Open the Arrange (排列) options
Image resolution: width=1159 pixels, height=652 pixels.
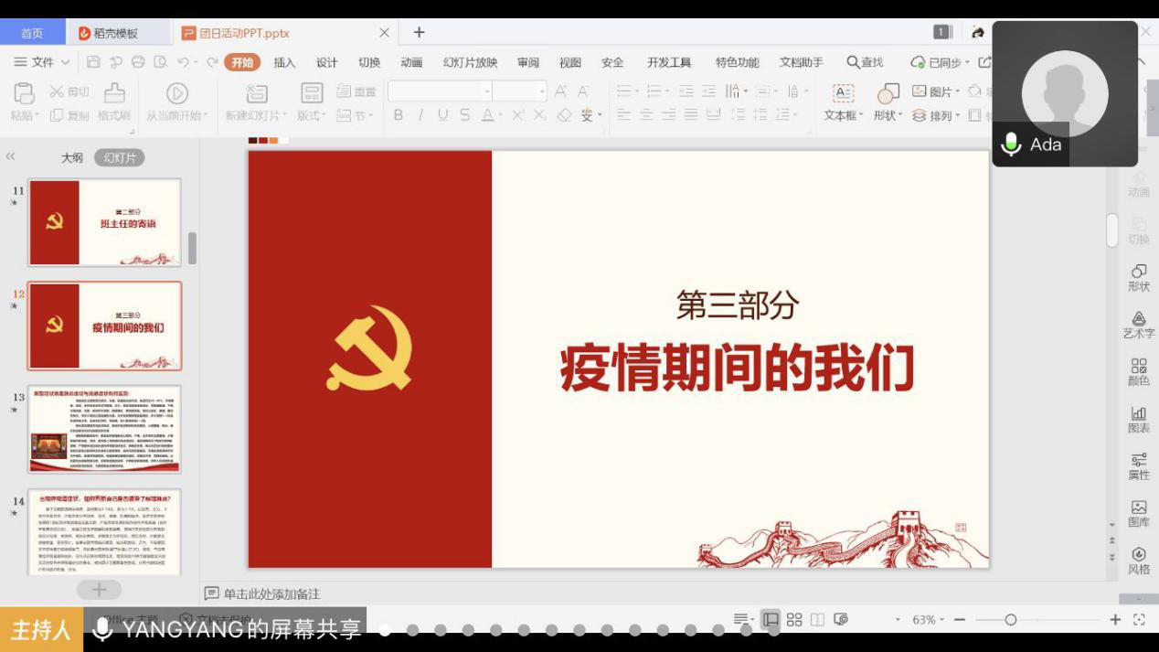(936, 115)
